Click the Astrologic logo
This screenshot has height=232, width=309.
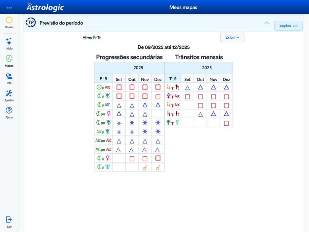(45, 7)
